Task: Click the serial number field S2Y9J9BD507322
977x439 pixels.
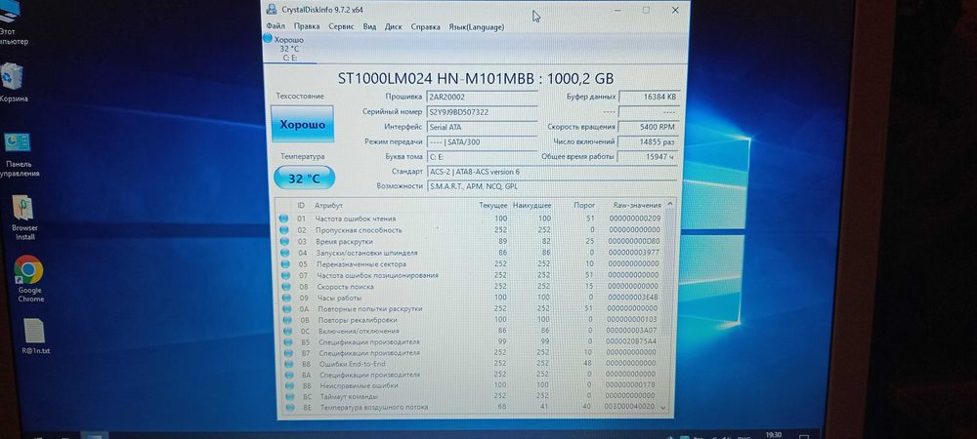Action: pos(482,112)
